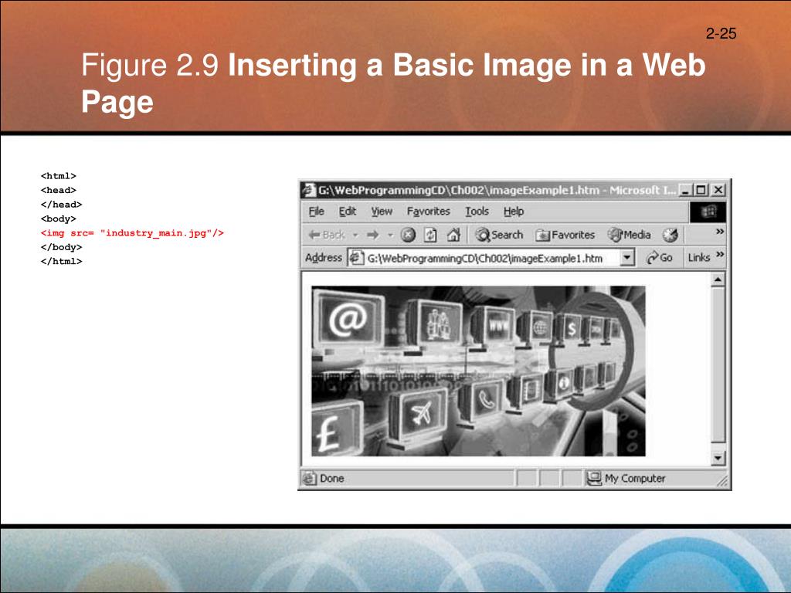Image resolution: width=791 pixels, height=593 pixels.
Task: Open Search from the toolbar
Action: coord(499,235)
